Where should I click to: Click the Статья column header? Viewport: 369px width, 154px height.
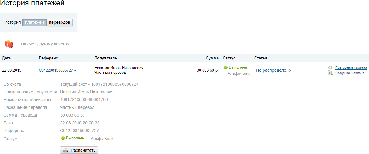[x=261, y=58]
